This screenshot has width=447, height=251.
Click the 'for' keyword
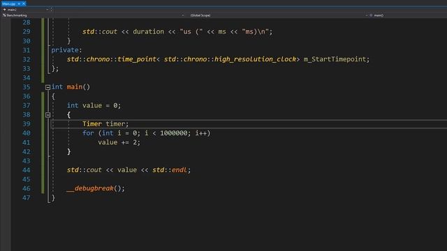click(88, 133)
